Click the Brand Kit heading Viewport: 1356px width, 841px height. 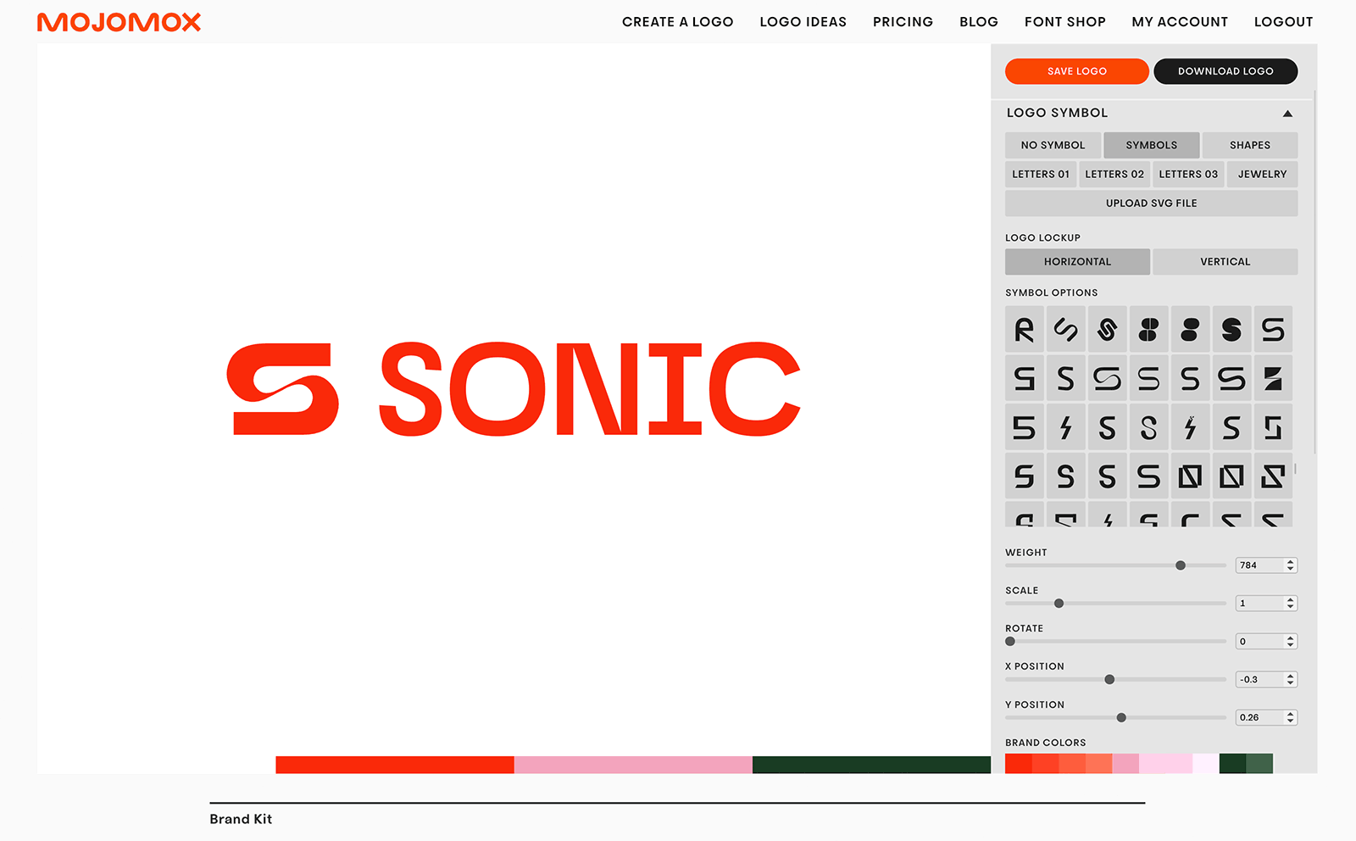point(241,819)
